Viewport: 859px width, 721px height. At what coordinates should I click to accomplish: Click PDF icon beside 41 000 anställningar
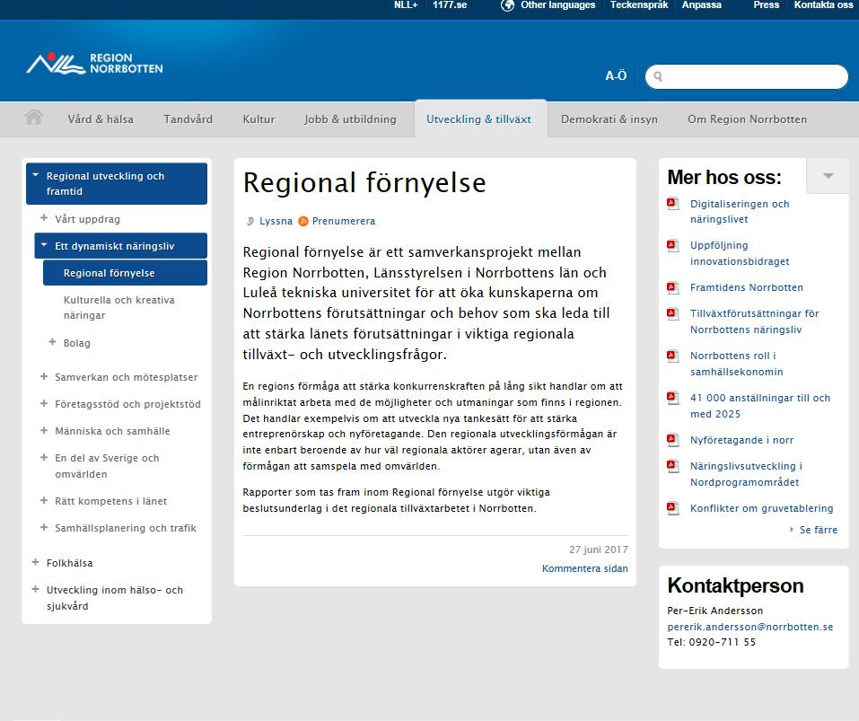click(x=672, y=399)
